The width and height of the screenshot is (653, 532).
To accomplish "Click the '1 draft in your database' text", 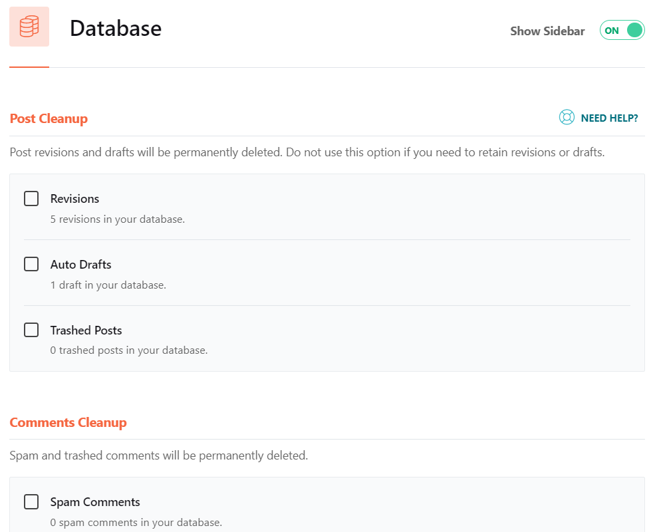I will tap(108, 285).
